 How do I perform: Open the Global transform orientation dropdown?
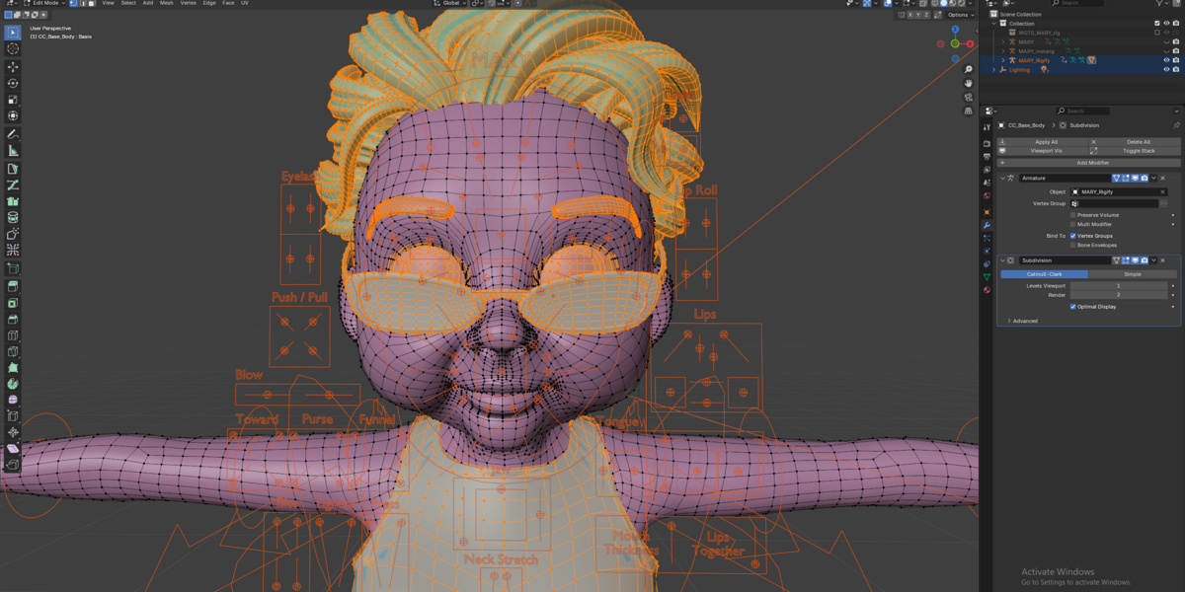pyautogui.click(x=453, y=3)
